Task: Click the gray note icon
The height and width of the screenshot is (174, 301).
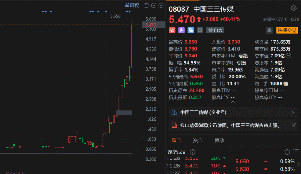Action: pyautogui.click(x=200, y=30)
